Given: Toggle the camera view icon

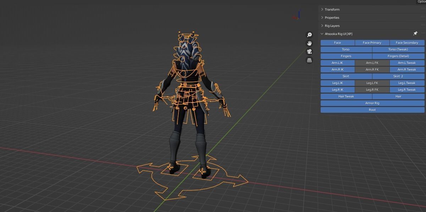Looking at the screenshot, I should tap(310, 52).
